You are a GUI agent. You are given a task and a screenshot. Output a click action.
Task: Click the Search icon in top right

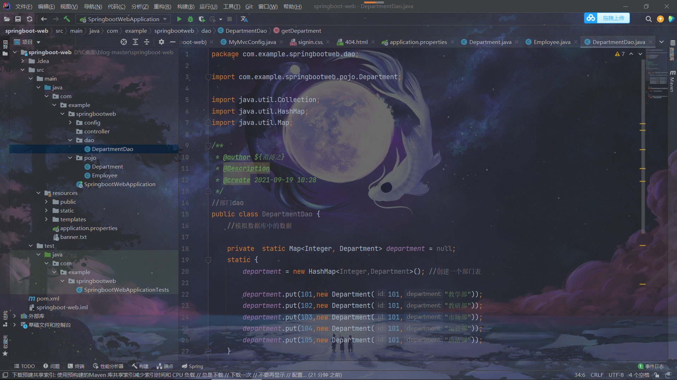tap(648, 19)
